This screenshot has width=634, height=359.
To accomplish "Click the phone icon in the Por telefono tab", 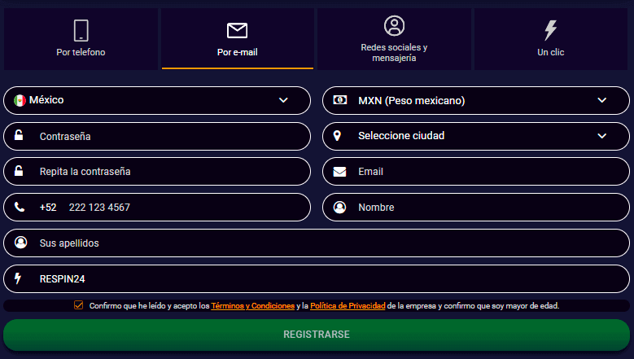I will 81,30.
